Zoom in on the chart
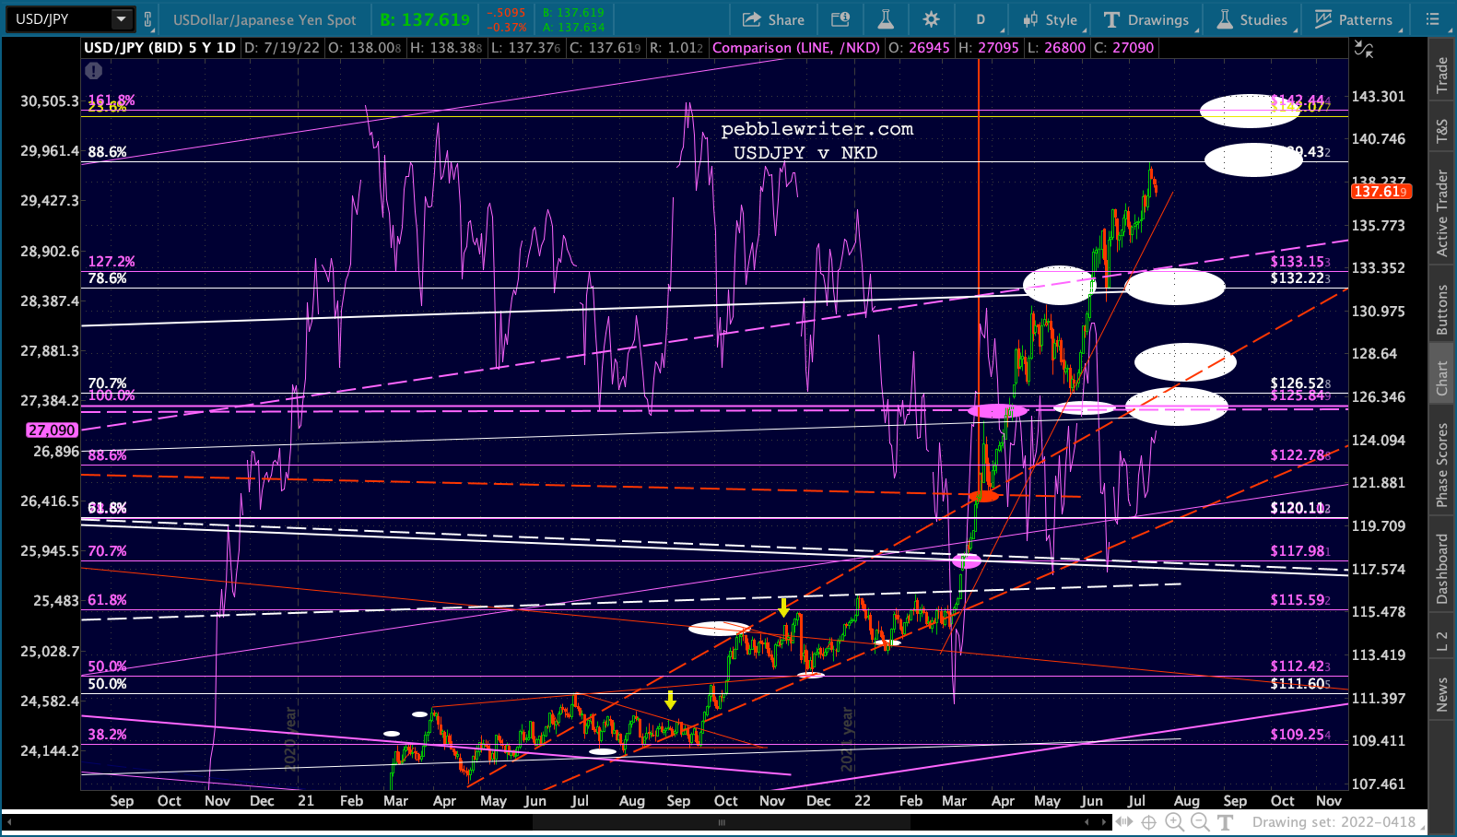This screenshot has width=1457, height=837. pyautogui.click(x=1174, y=822)
